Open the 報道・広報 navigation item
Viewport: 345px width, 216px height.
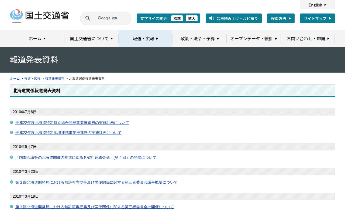145,39
